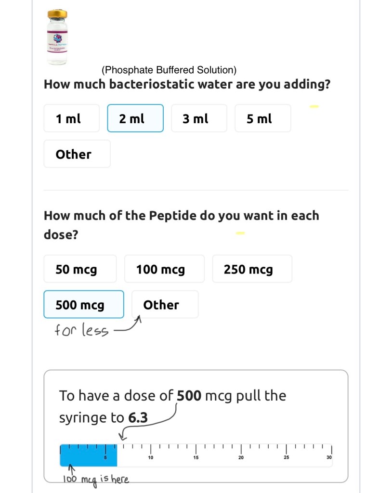Click the 10 mark on syringe scale
The image size is (392, 493).
coord(150,456)
